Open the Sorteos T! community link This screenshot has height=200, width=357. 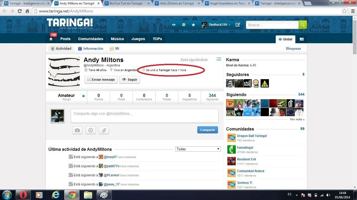[245, 183]
